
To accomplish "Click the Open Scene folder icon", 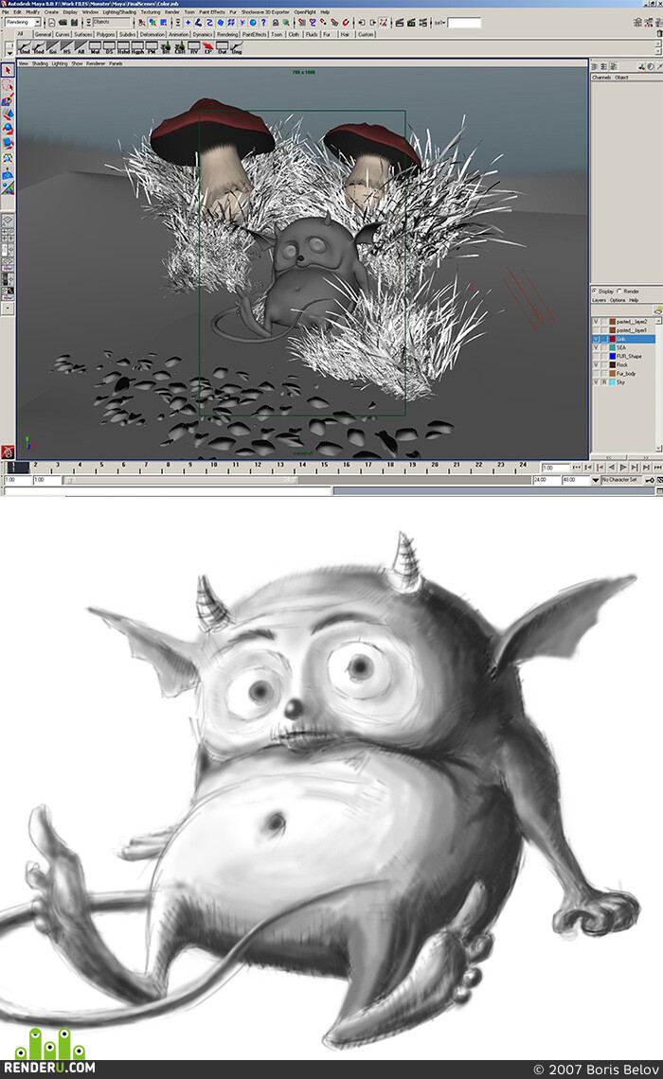I will click(63, 23).
